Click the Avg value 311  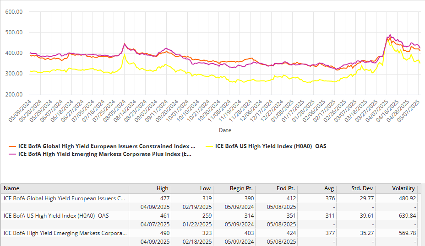(x=330, y=216)
